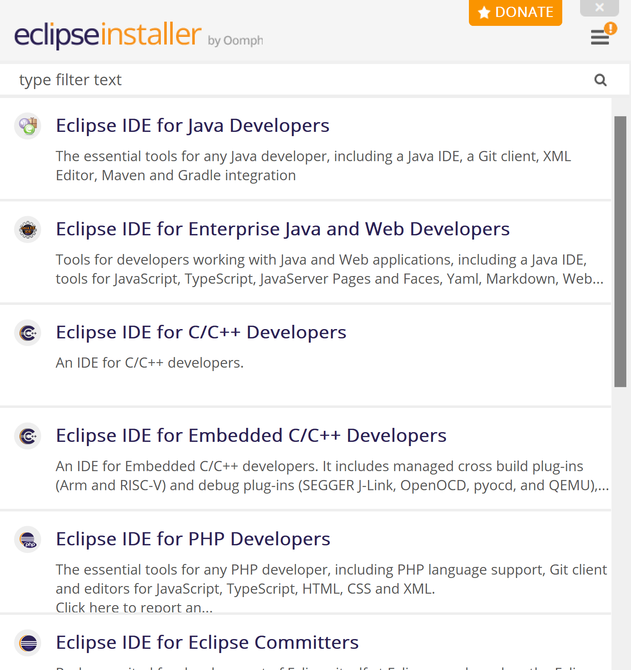This screenshot has width=631, height=670.
Task: Click the vertical scrollbar thumb
Action: 620,251
